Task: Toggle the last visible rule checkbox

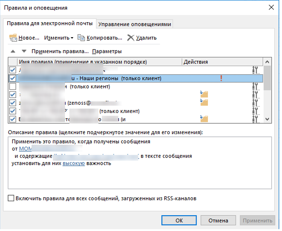Action: pyautogui.click(x=13, y=119)
